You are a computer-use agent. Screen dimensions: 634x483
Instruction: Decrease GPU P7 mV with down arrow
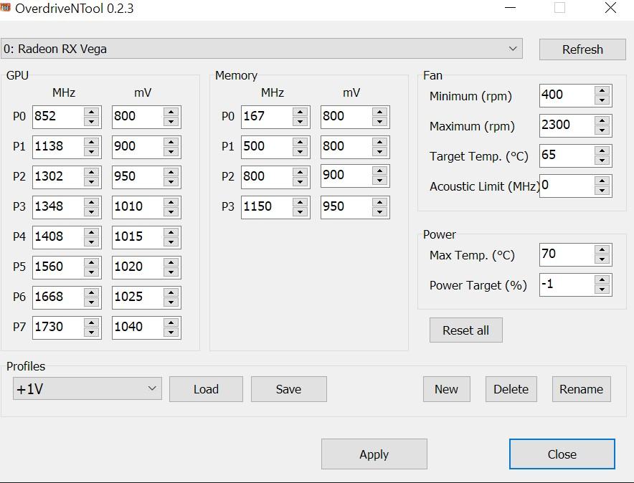171,333
